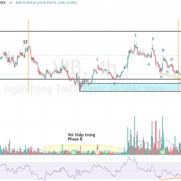Select wave label 2 near blue zone
181x181 pixels.
[x=114, y=84]
